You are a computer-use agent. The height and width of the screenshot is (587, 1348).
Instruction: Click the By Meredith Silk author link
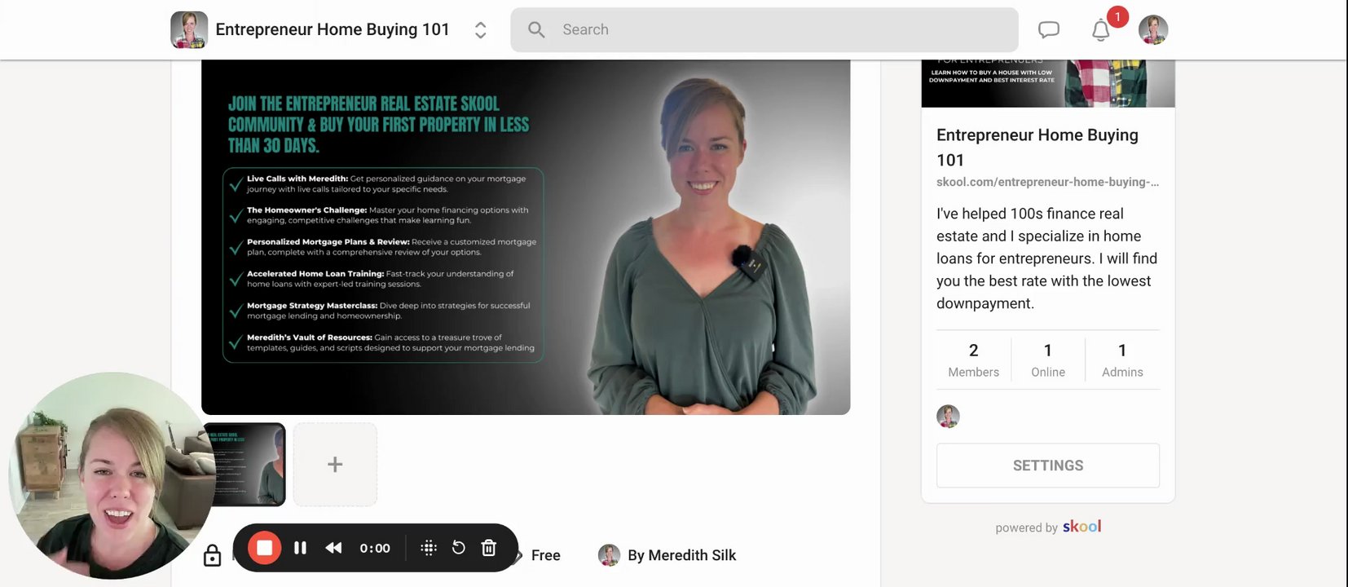pyautogui.click(x=681, y=555)
